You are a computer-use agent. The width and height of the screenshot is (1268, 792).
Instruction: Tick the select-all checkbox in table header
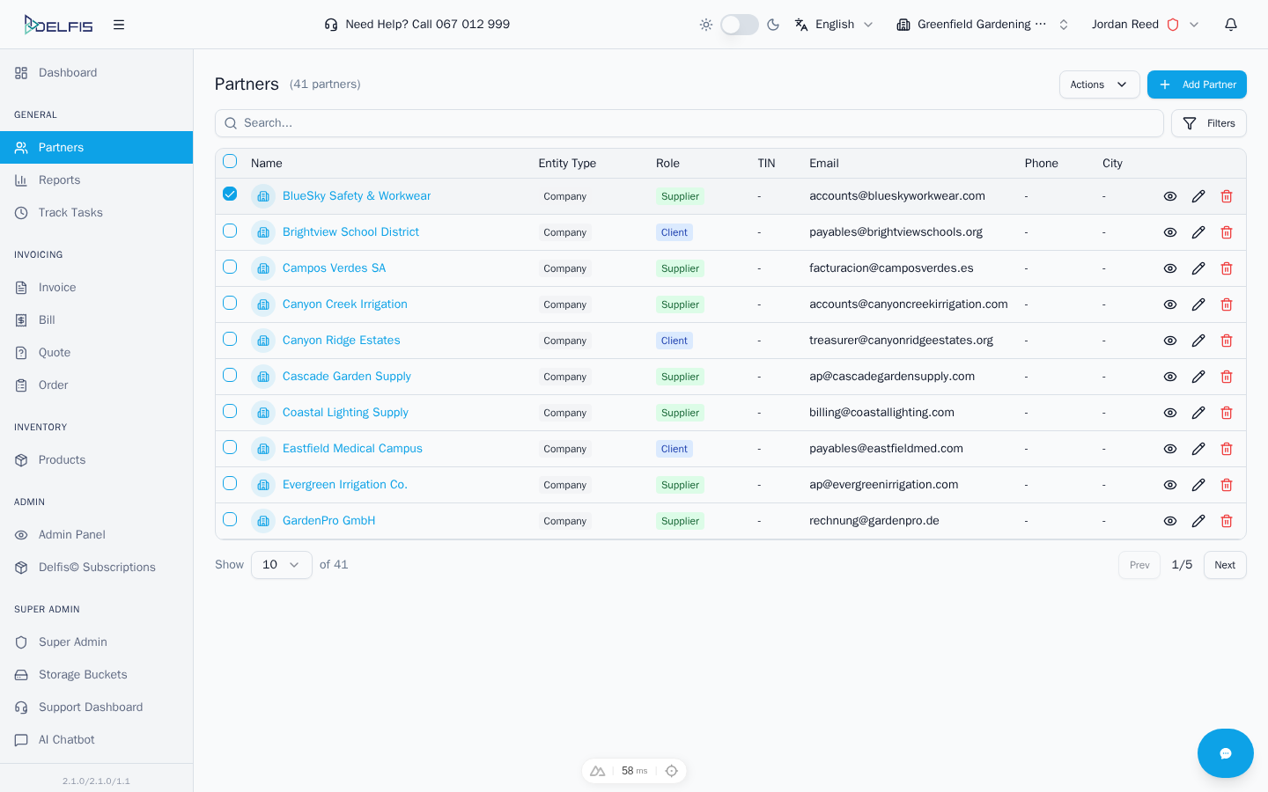[230, 162]
